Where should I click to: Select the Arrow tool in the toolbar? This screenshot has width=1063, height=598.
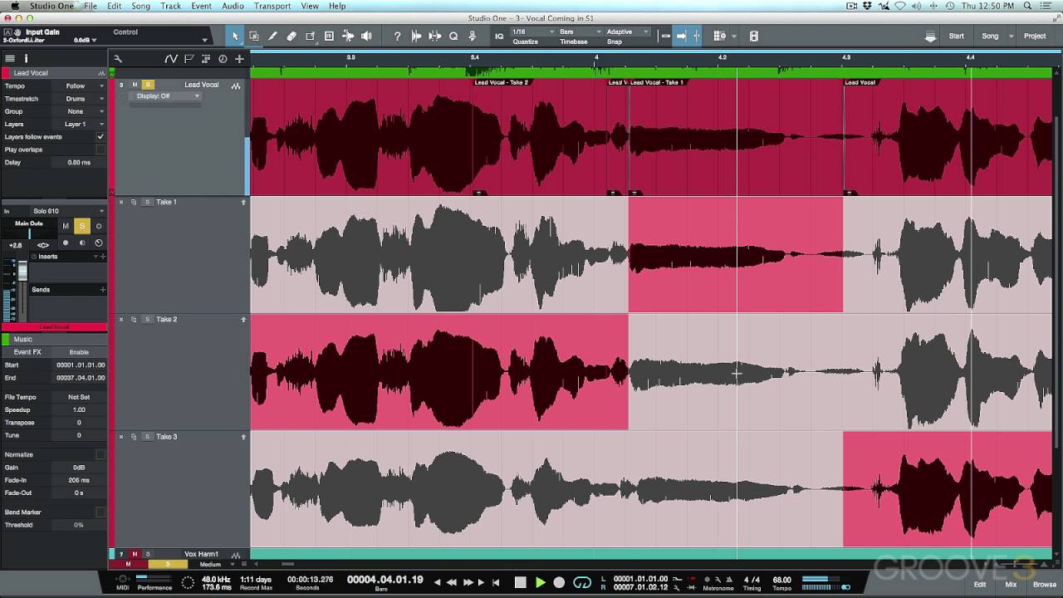236,36
